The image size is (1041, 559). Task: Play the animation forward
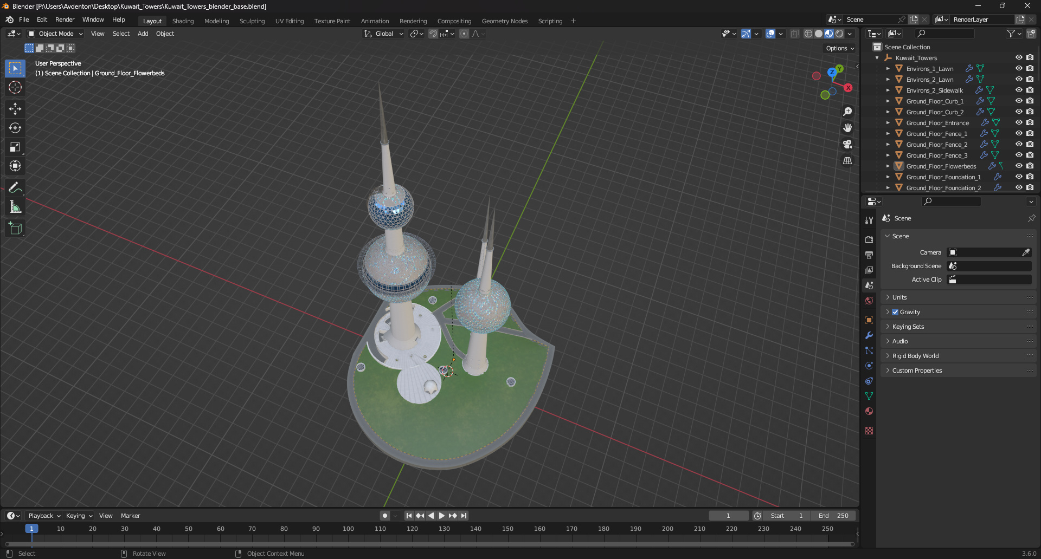coord(441,516)
